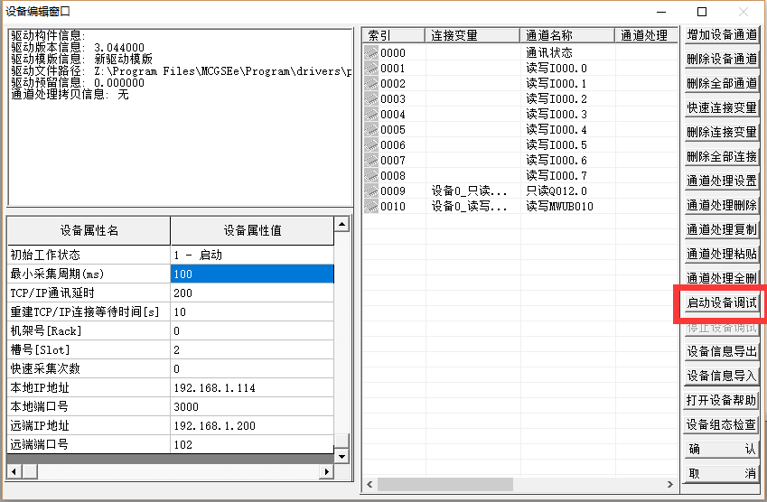Click the icon next to index 0009
The height and width of the screenshot is (502, 767).
click(371, 191)
